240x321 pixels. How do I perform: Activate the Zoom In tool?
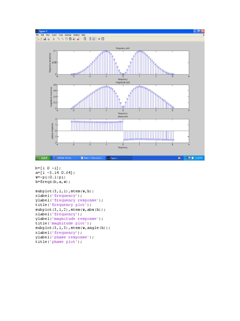pos(59,39)
